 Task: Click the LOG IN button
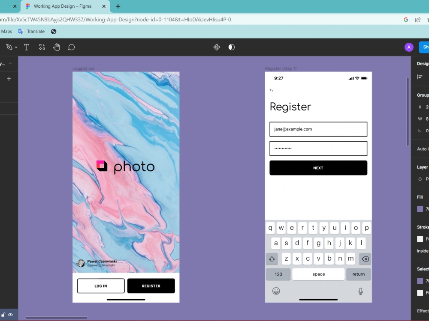click(x=101, y=286)
